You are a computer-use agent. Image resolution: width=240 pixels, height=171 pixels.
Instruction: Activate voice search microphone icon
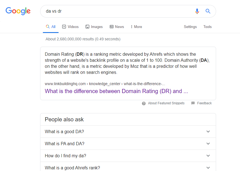[197, 11]
